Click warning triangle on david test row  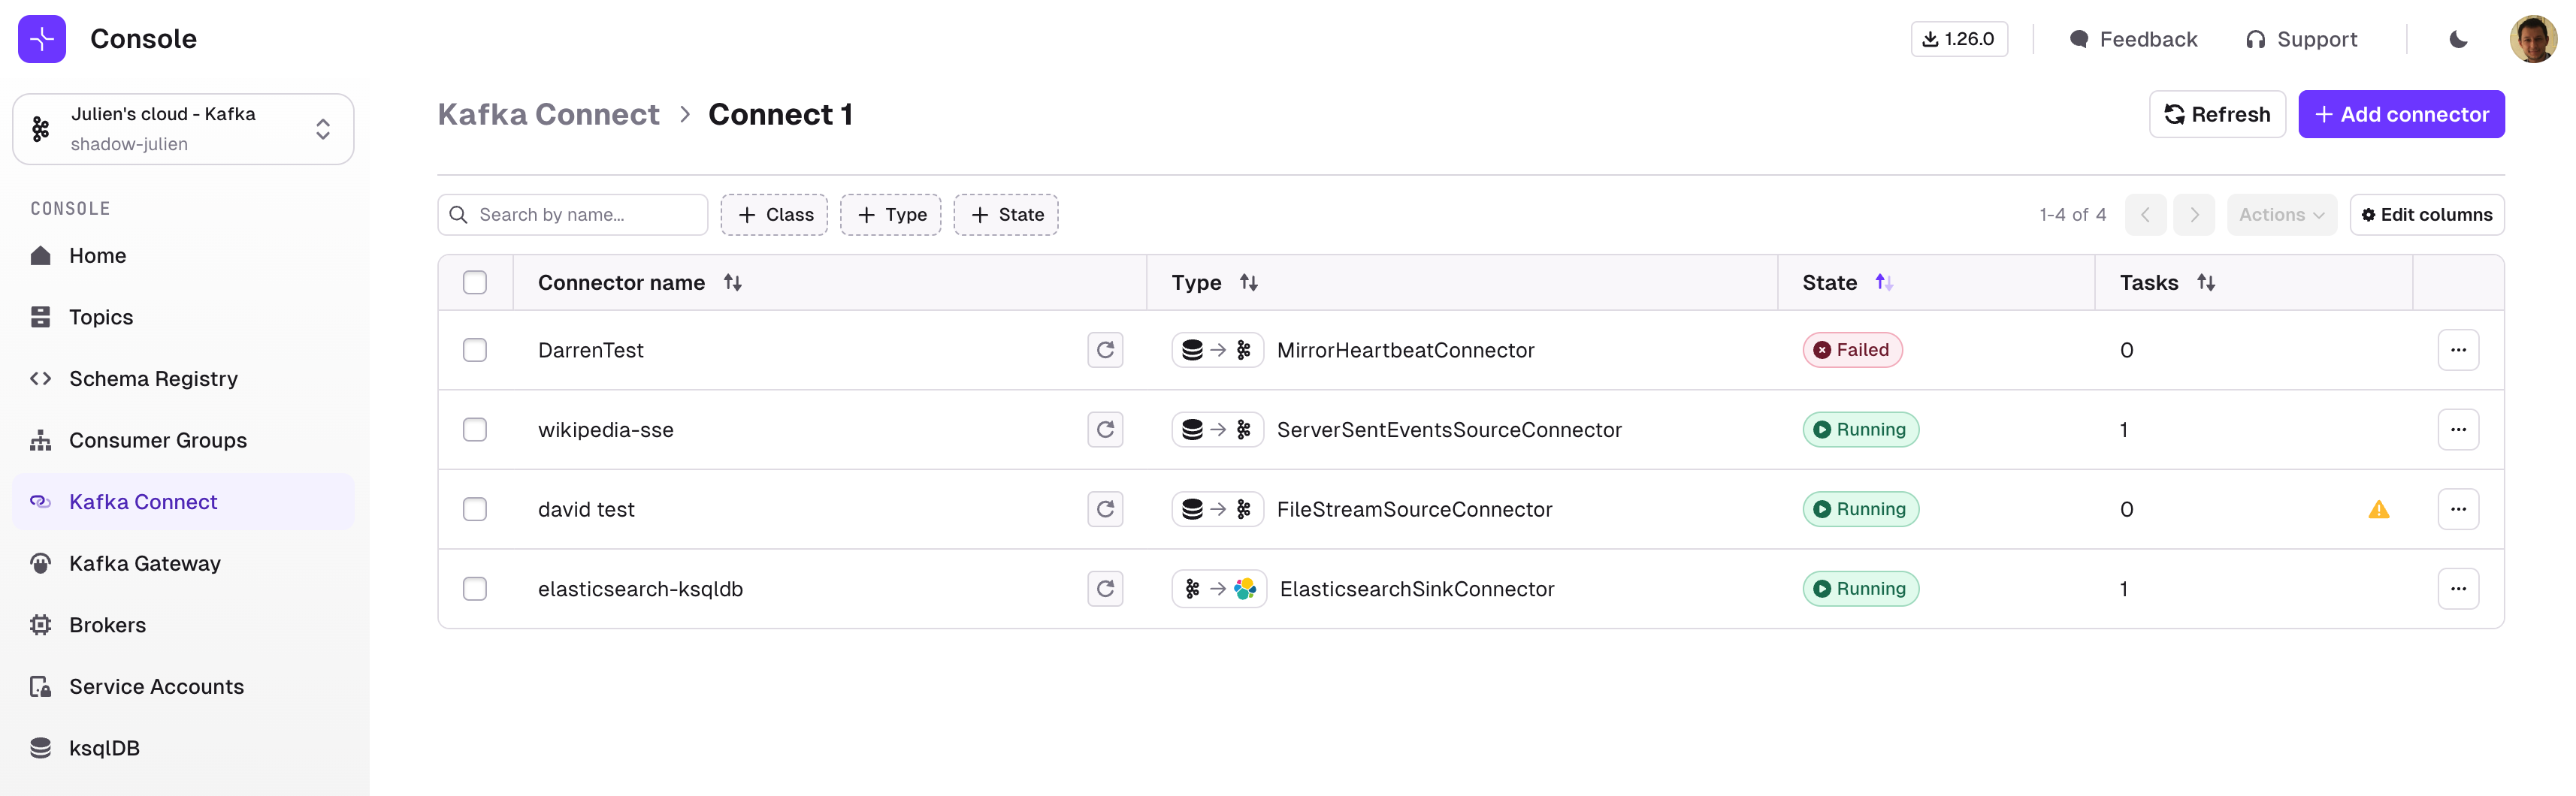(2378, 509)
